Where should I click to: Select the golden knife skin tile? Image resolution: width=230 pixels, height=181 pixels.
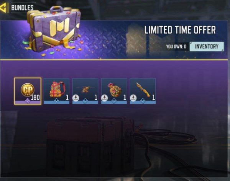(x=143, y=91)
